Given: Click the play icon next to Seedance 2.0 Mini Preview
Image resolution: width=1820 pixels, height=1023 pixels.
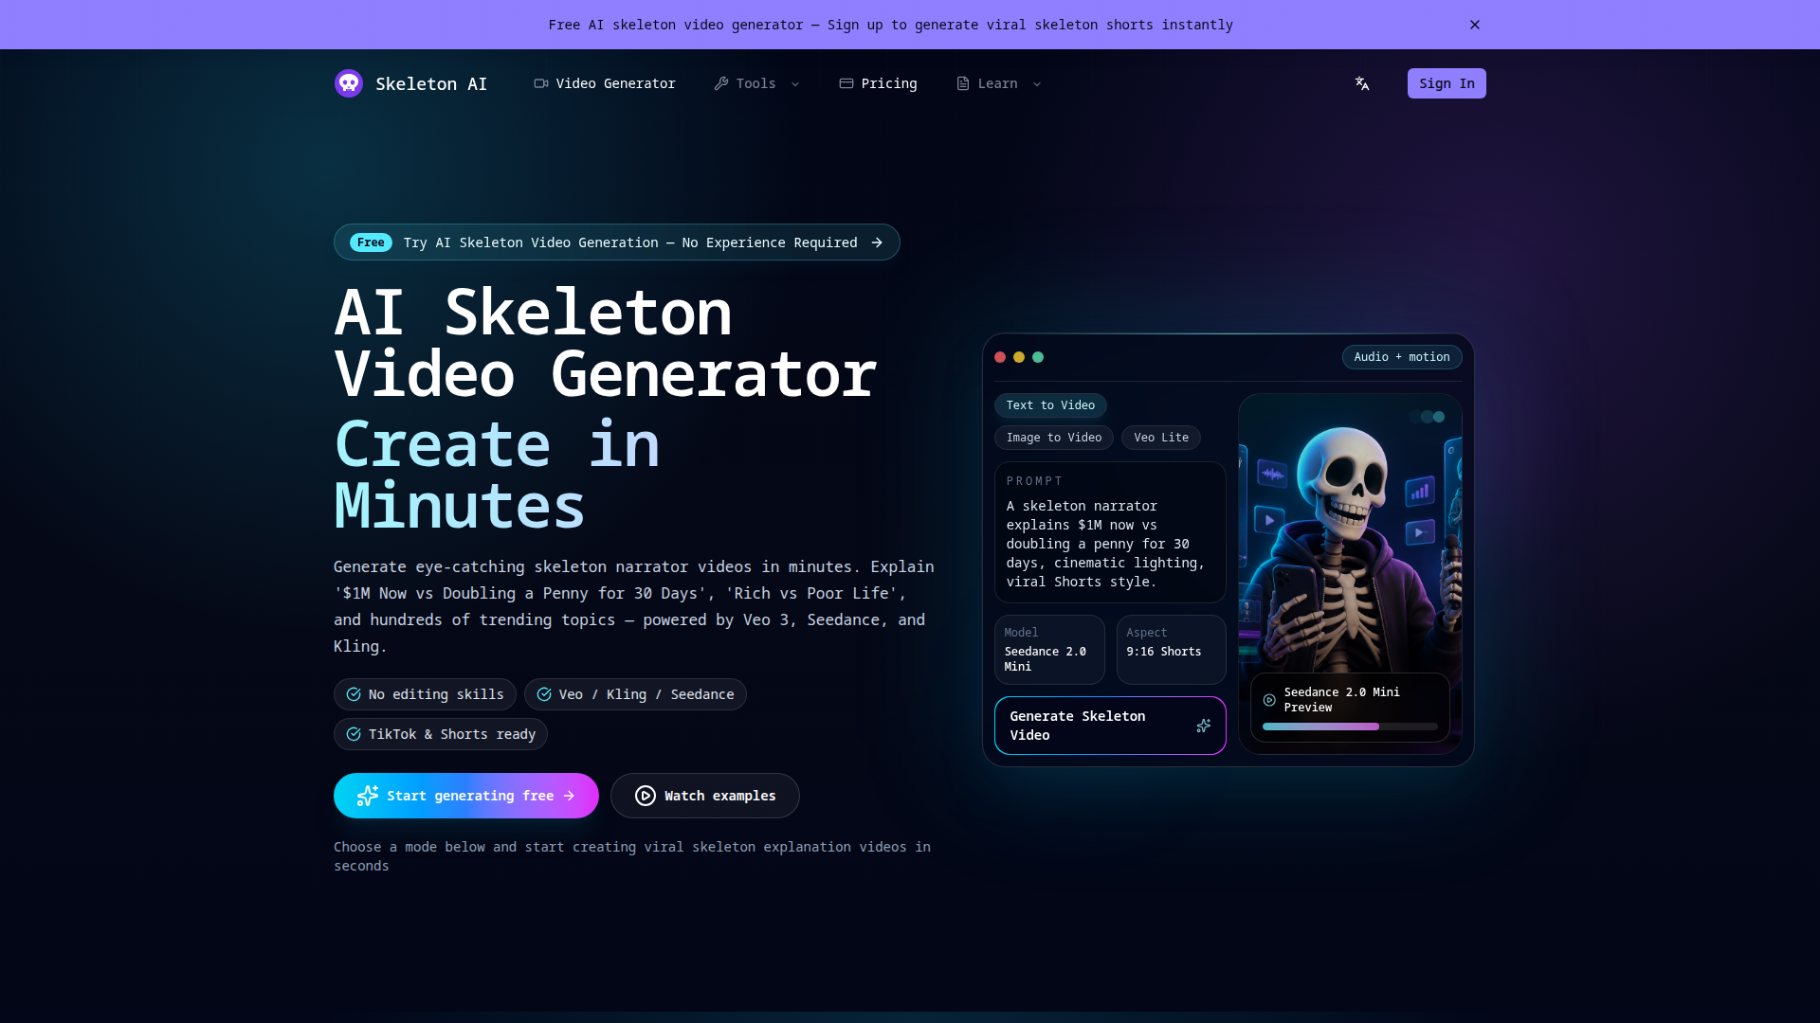Looking at the screenshot, I should tap(1269, 700).
